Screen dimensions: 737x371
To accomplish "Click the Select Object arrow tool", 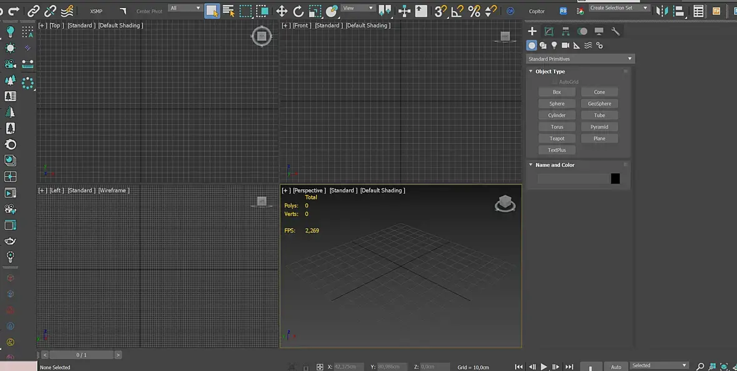I will click(x=212, y=11).
